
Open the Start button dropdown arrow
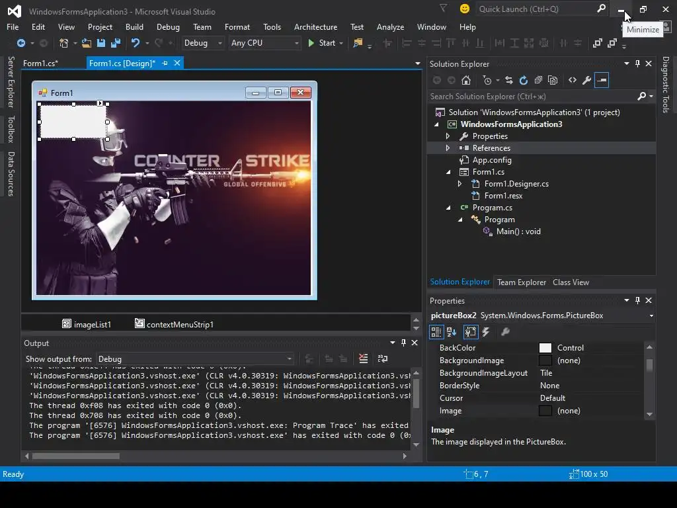click(341, 43)
